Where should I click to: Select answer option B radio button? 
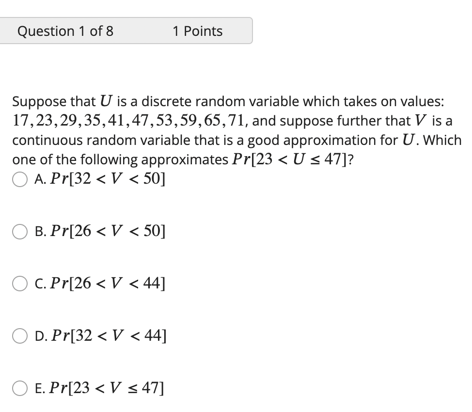click(19, 232)
